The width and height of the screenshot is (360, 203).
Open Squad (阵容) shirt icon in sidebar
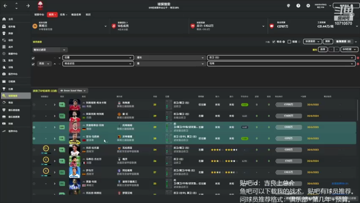4,33
